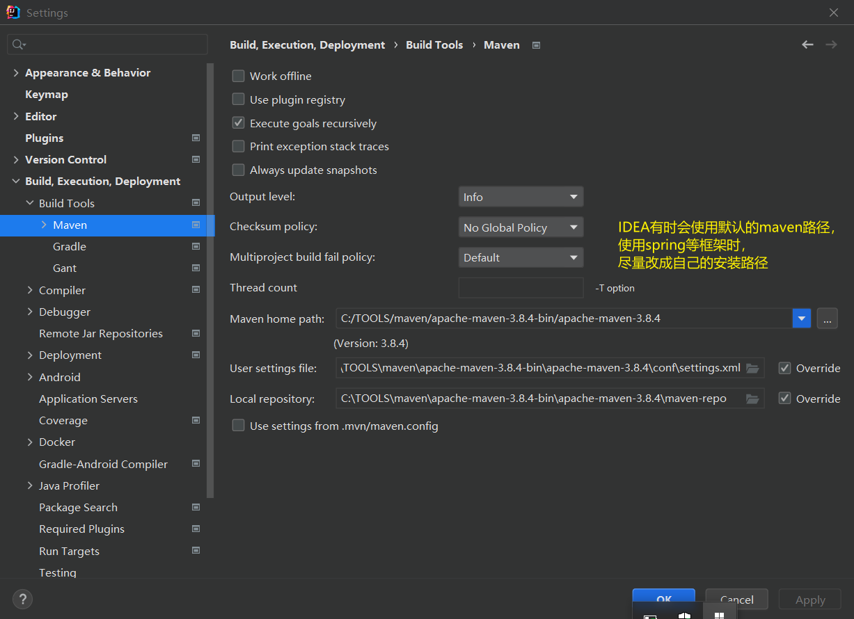The image size is (854, 619).
Task: Enable Print exception stack traces
Action: [238, 146]
